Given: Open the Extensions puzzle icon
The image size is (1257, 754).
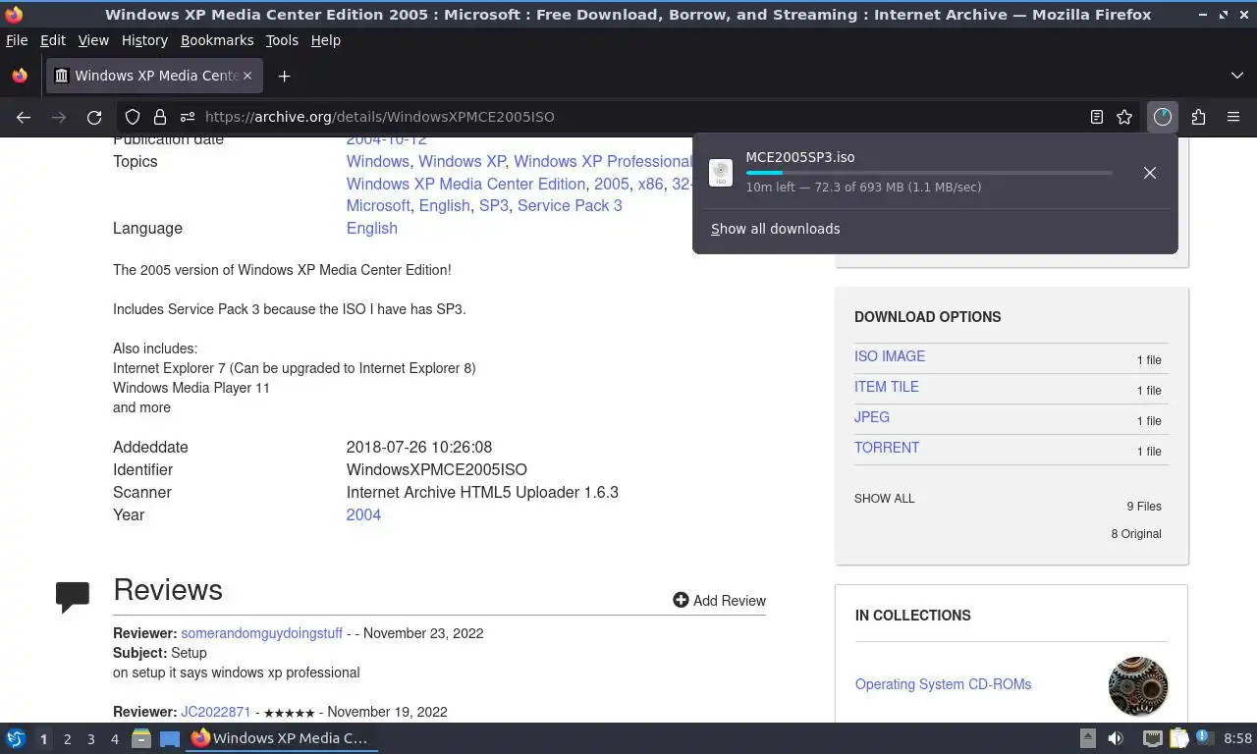Looking at the screenshot, I should click(x=1198, y=117).
